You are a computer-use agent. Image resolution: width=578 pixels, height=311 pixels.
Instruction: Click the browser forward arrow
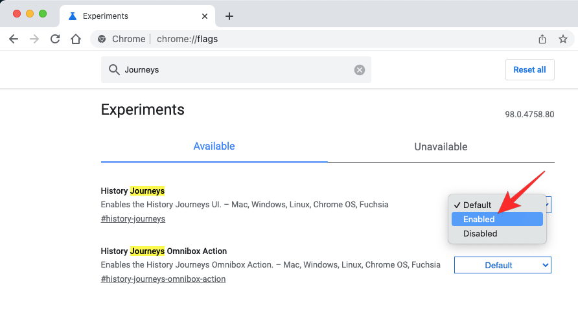34,39
